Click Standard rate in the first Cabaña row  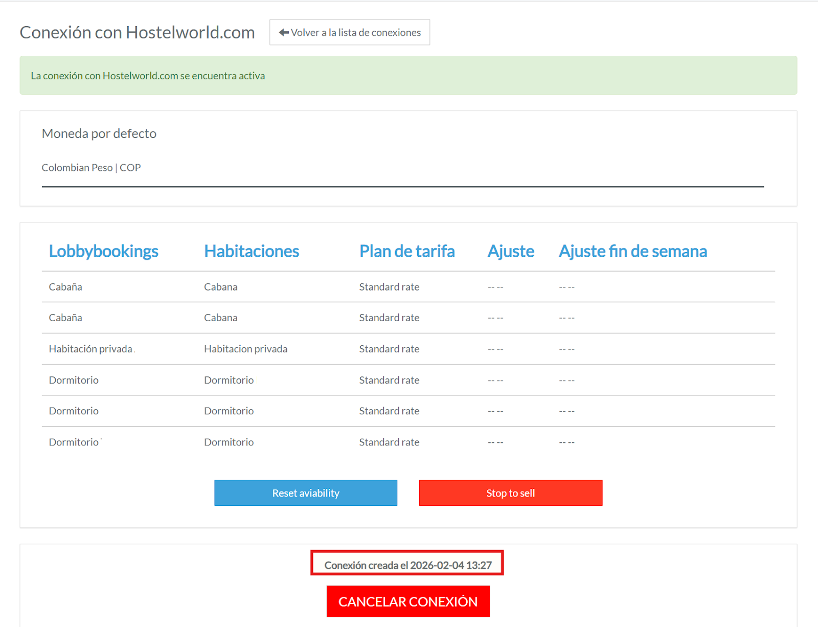389,287
